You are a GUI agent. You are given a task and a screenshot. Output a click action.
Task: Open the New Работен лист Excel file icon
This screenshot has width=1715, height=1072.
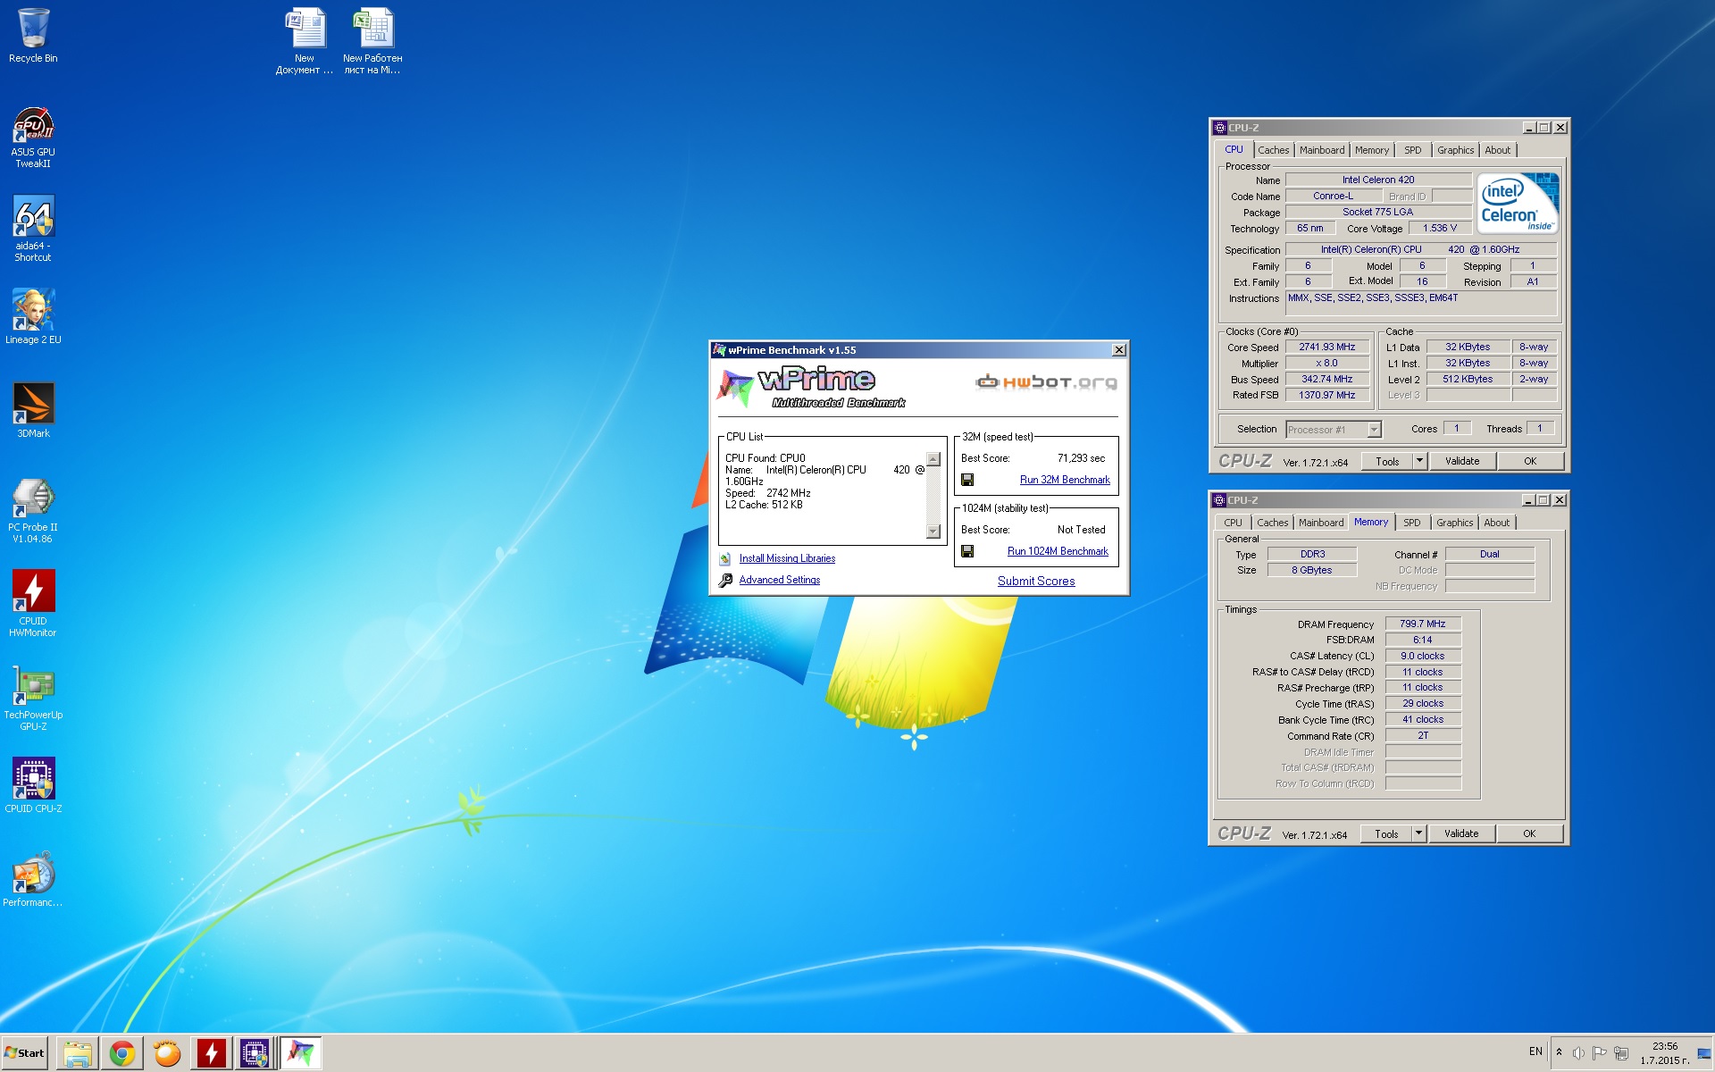[x=372, y=41]
